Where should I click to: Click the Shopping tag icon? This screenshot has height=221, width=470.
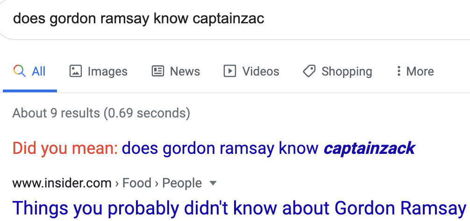click(309, 71)
